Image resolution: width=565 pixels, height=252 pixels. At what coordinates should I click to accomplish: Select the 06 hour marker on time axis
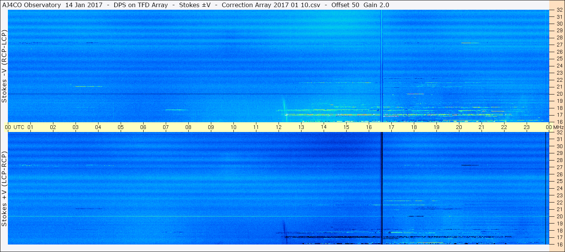pyautogui.click(x=143, y=127)
